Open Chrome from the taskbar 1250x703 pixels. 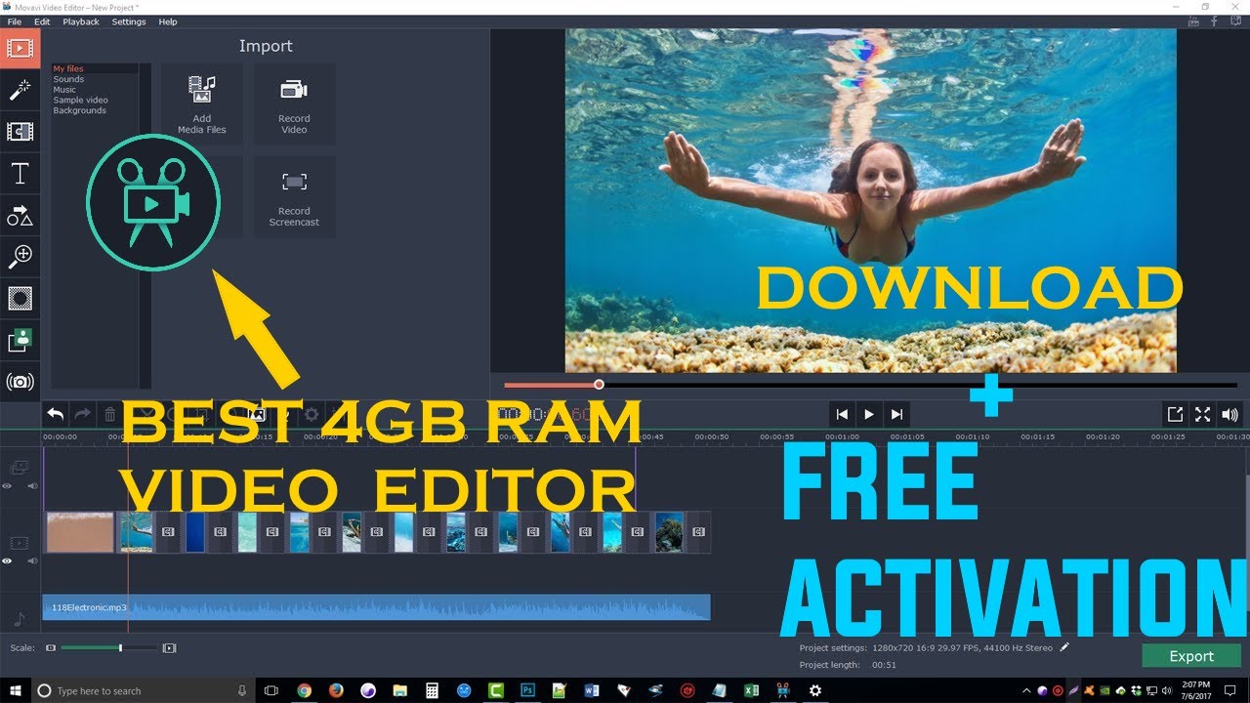point(304,690)
